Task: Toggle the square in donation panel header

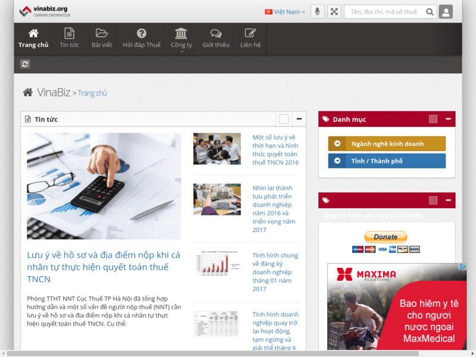Action: 433,201
